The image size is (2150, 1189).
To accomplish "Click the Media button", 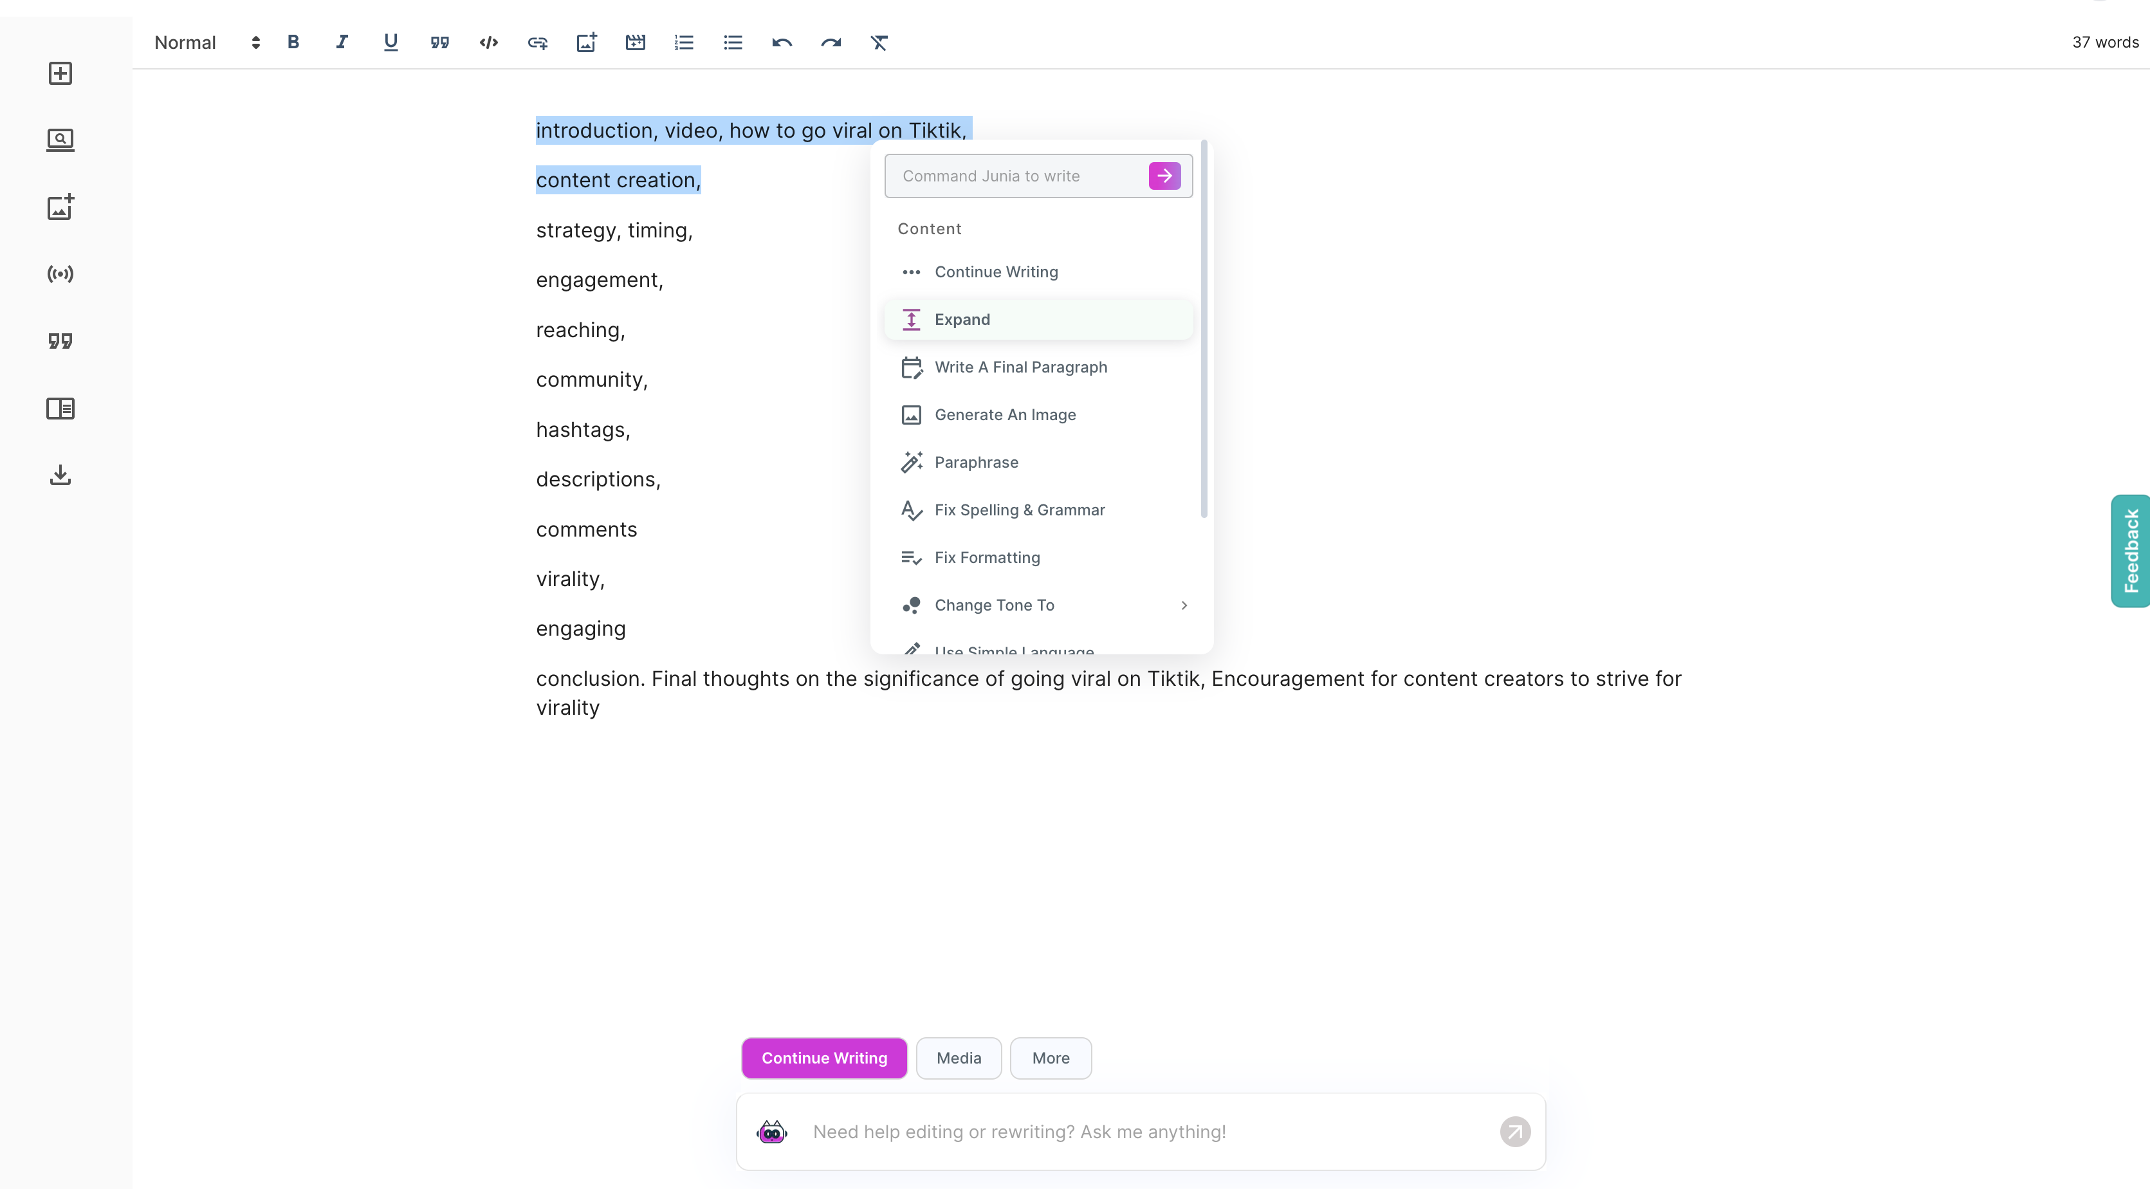I will click(x=958, y=1058).
